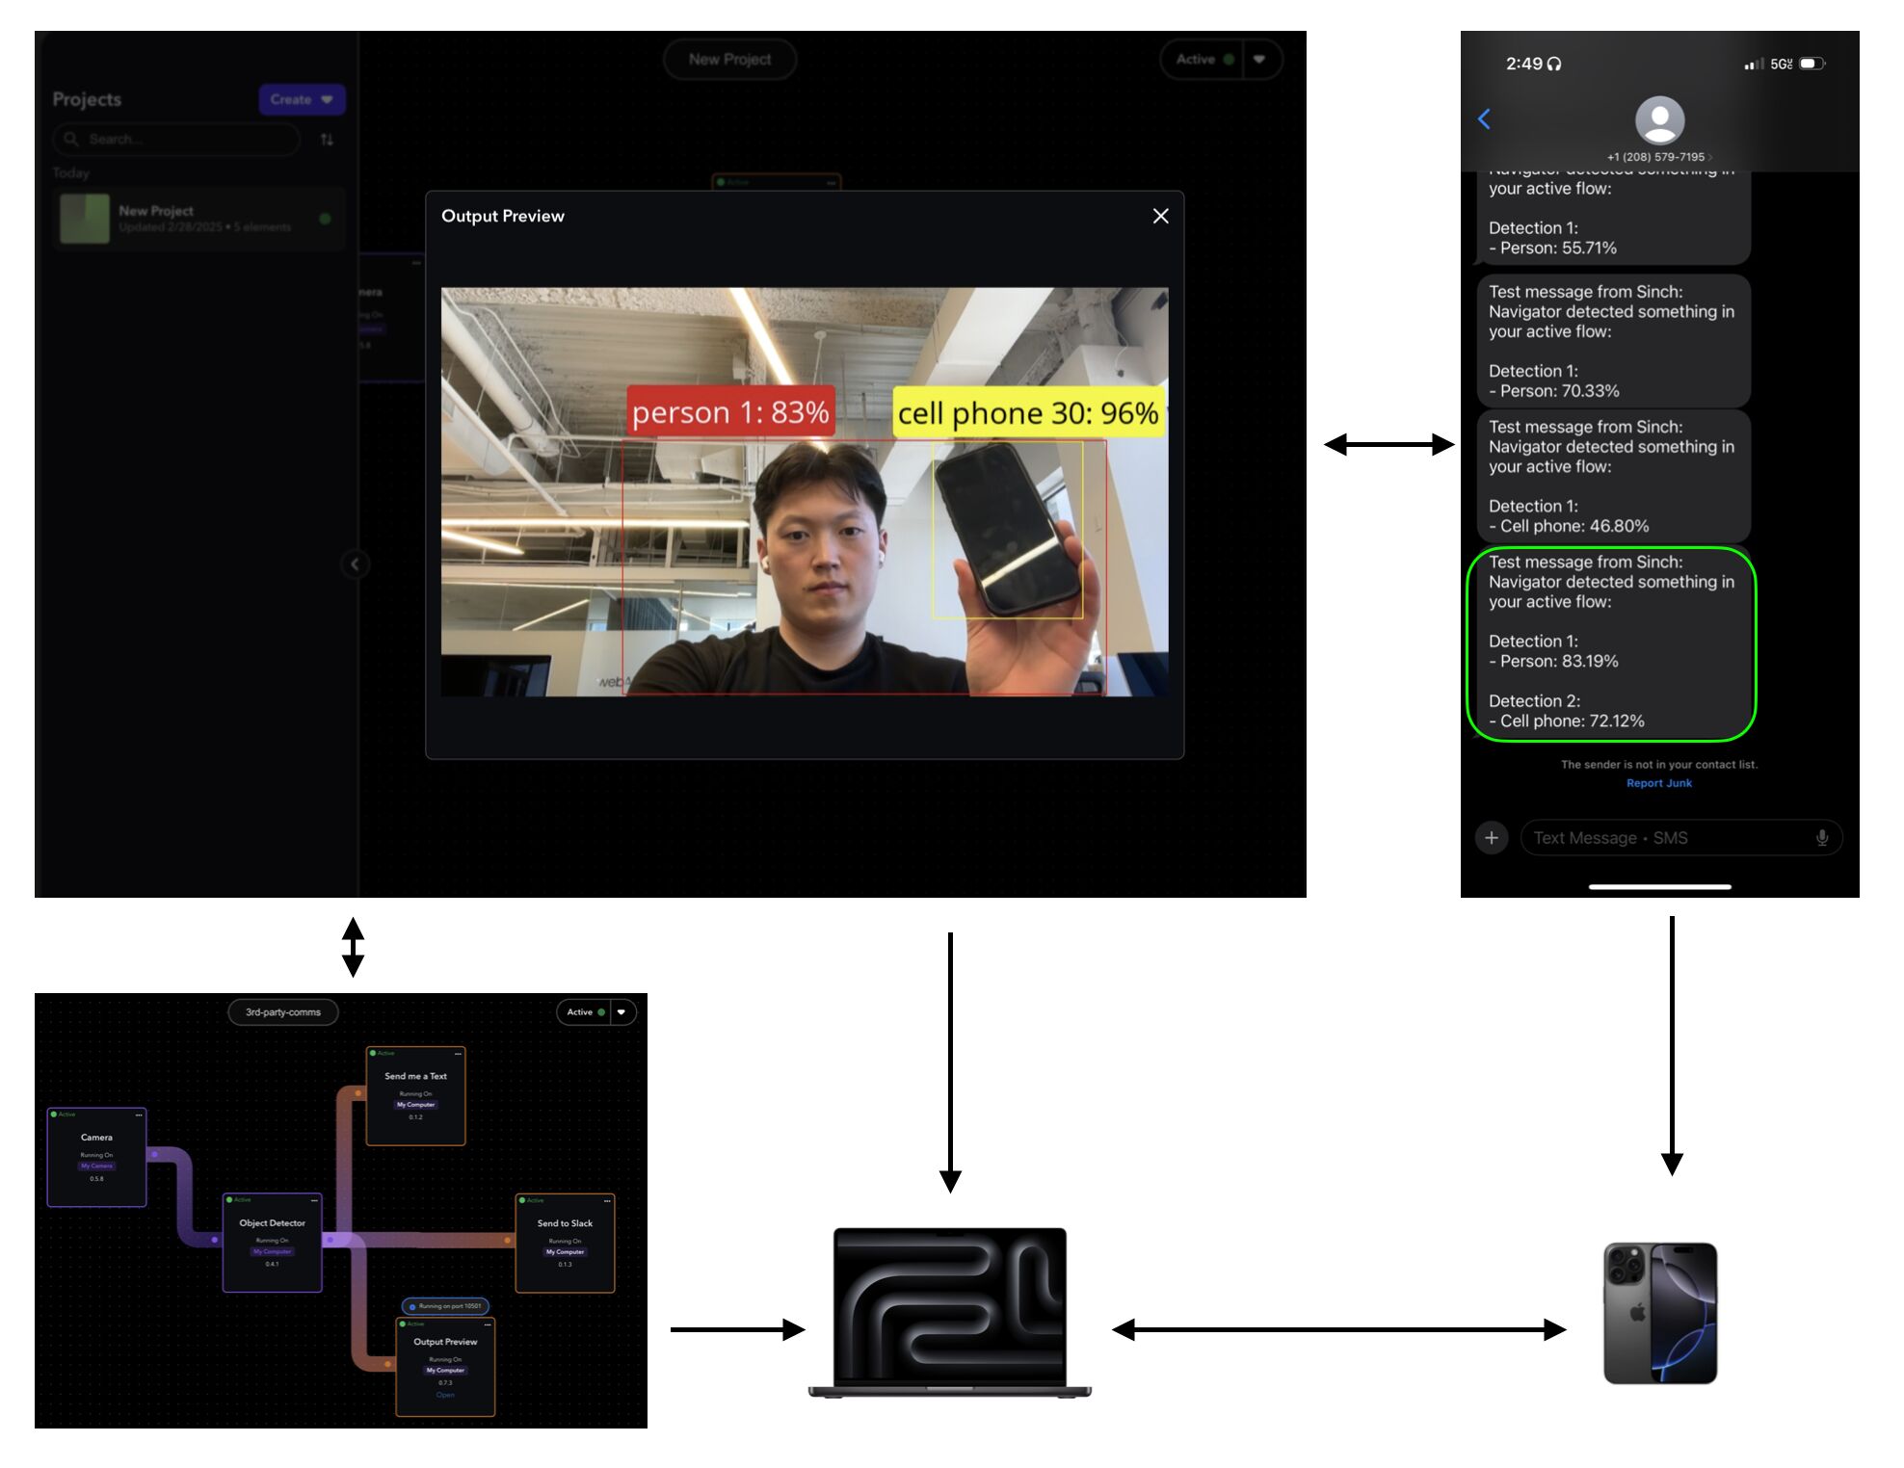This screenshot has height=1468, width=1904.
Task: Collapse the Projects sidebar using the chevron handle
Action: pyautogui.click(x=355, y=565)
